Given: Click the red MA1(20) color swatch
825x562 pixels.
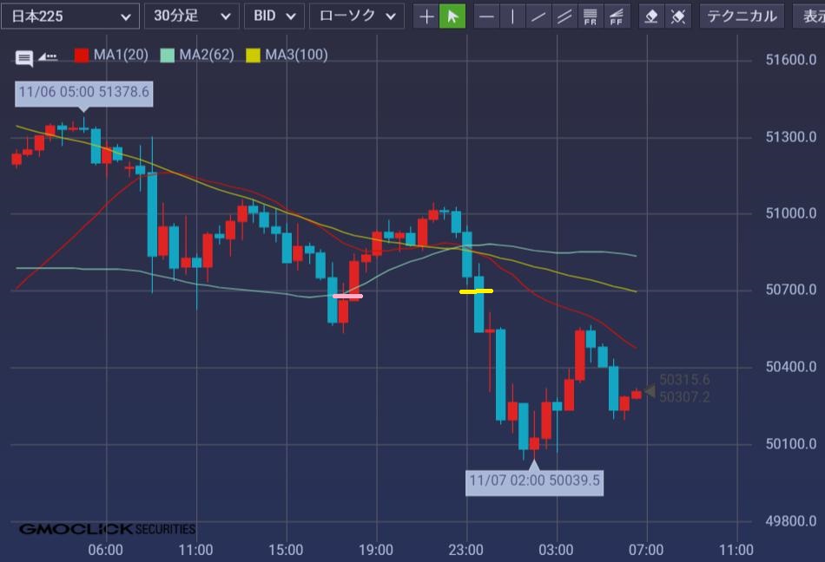Looking at the screenshot, I should (82, 56).
